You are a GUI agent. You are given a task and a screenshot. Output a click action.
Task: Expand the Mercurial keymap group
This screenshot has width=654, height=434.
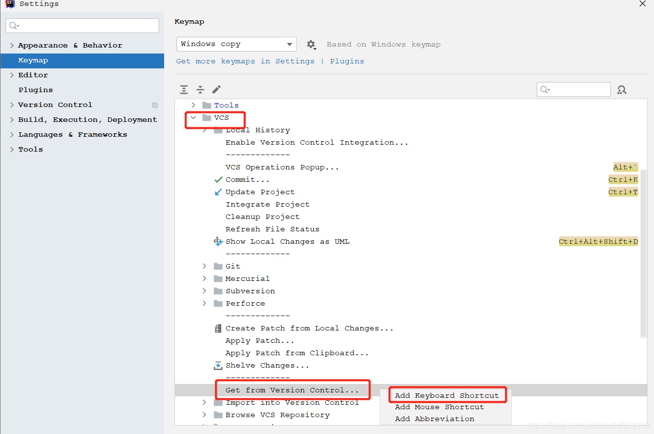(x=204, y=278)
